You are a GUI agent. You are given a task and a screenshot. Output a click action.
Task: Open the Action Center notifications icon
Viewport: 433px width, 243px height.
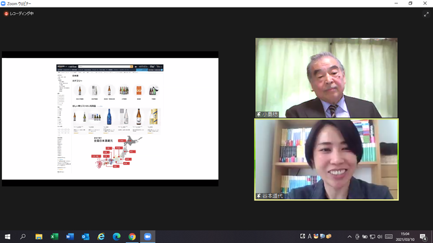423,237
